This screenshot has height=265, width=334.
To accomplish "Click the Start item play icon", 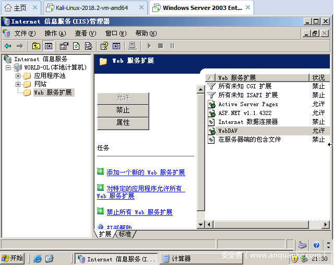I will [x=149, y=46].
